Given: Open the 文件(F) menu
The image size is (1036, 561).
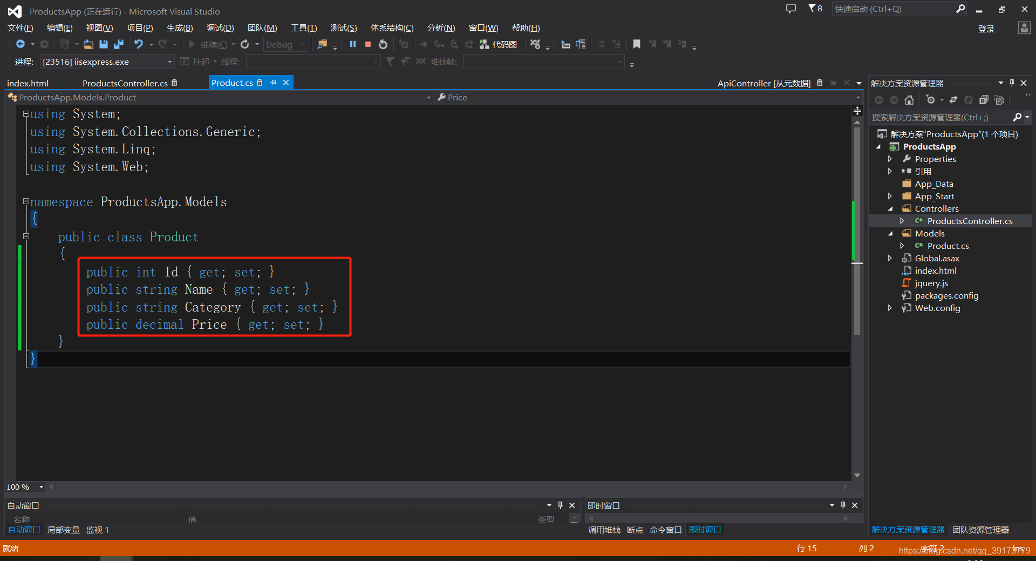Looking at the screenshot, I should coord(21,28).
